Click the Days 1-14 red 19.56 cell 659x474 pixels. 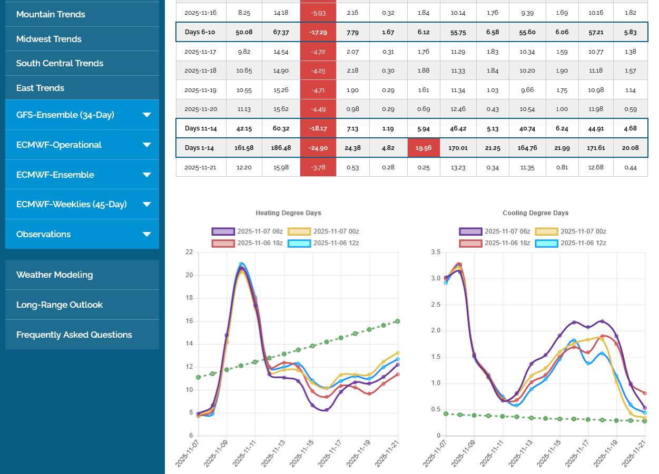click(x=424, y=148)
